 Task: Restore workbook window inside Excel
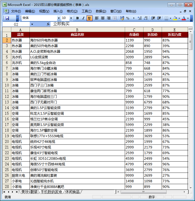click(x=185, y=11)
